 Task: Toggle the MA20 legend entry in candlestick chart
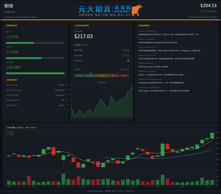(x=10, y=134)
